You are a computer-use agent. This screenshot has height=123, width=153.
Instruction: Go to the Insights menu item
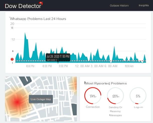coord(144,5)
